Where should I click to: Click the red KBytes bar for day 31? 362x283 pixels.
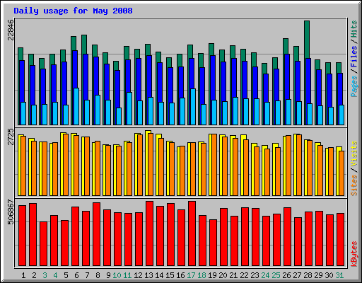click(340, 239)
